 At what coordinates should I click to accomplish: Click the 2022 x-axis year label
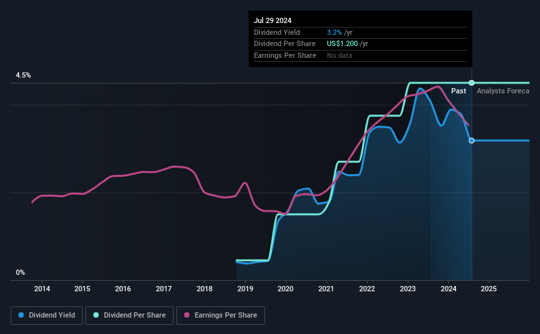(x=367, y=289)
